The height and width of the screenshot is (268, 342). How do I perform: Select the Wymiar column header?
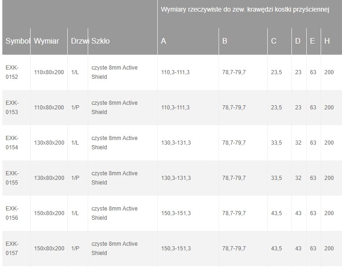click(x=46, y=41)
